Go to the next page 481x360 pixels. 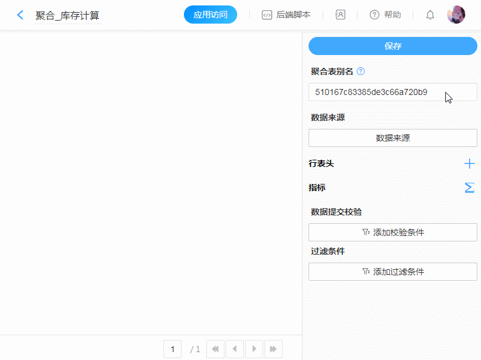click(254, 349)
